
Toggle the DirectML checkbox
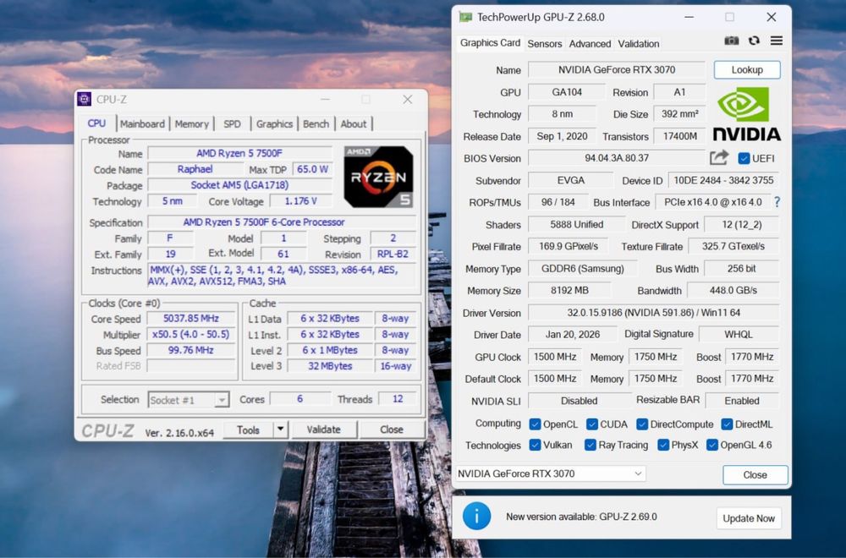tap(727, 424)
